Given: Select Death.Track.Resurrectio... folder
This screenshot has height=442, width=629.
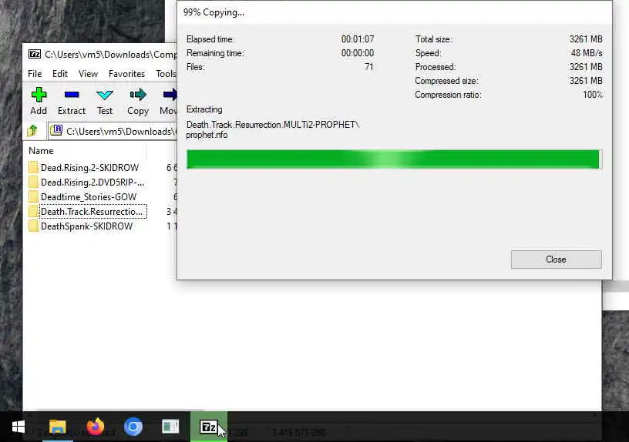Looking at the screenshot, I should 92,212.
